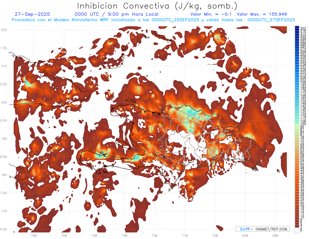Click the 76W longitude axis label
The height and width of the screenshot is (239, 309).
tap(34, 236)
